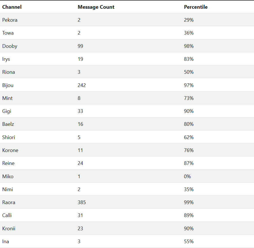
Task: Select the Korone channel cell
Action: tap(10, 150)
